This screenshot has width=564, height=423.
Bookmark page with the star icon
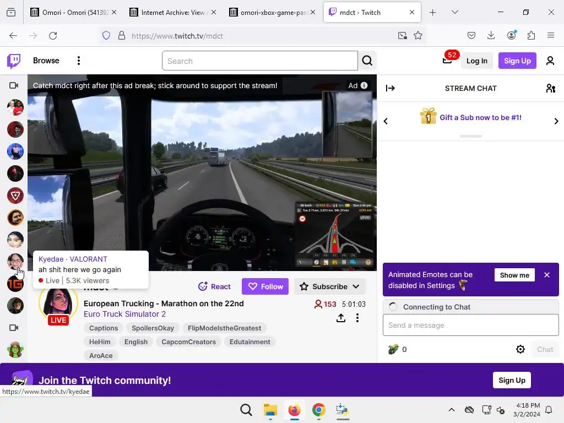(x=417, y=36)
